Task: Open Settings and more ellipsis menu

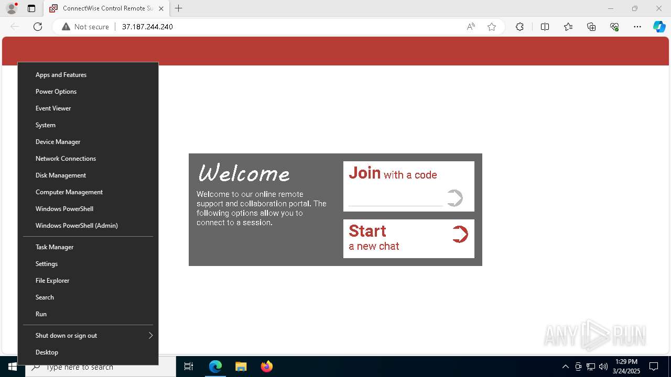Action: 637,27
